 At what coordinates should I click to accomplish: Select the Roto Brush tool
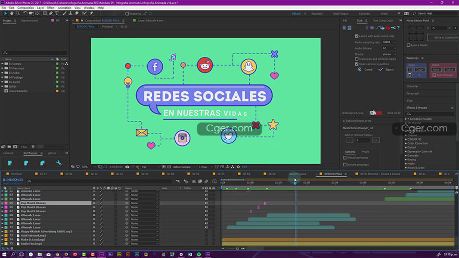tap(84, 14)
